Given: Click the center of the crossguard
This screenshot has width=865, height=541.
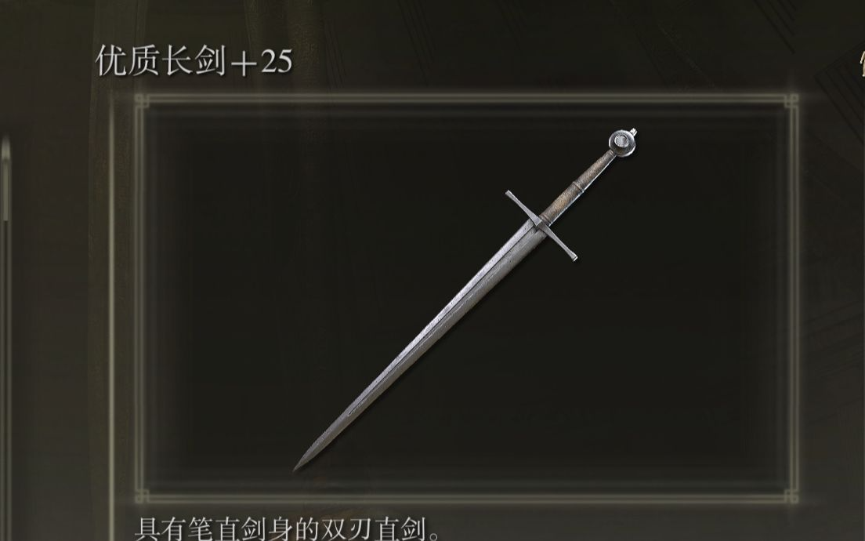Looking at the screenshot, I should 540,225.
